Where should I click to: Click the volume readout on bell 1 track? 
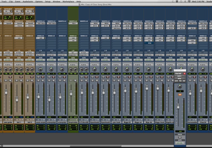click(x=19, y=117)
